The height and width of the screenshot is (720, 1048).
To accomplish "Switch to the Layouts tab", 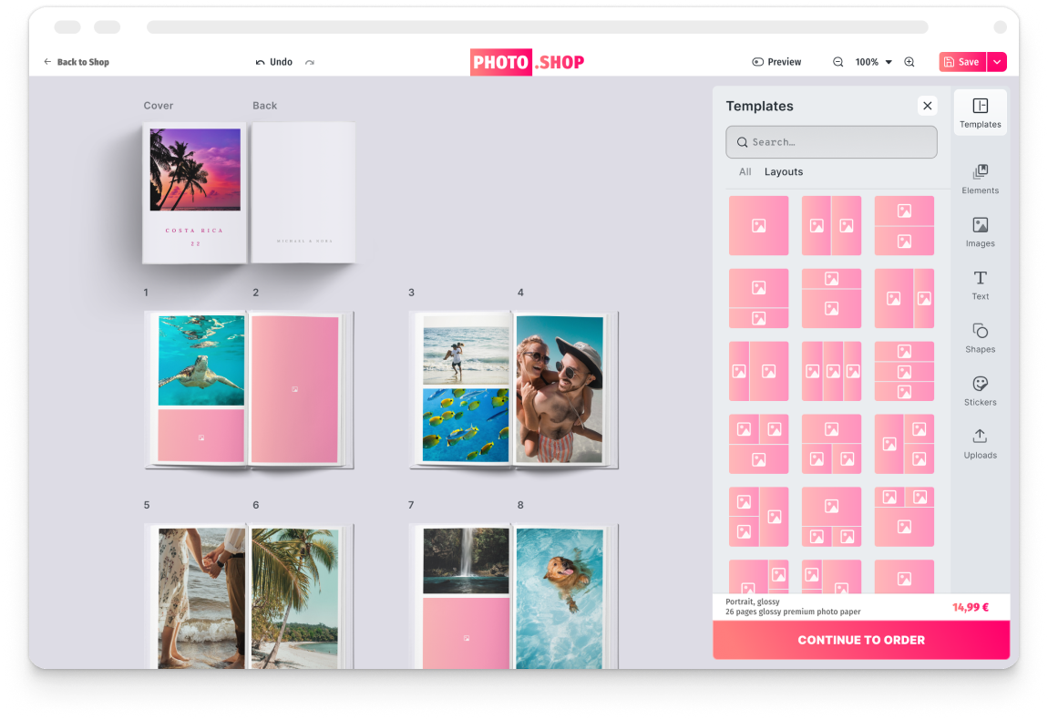I will [x=783, y=171].
